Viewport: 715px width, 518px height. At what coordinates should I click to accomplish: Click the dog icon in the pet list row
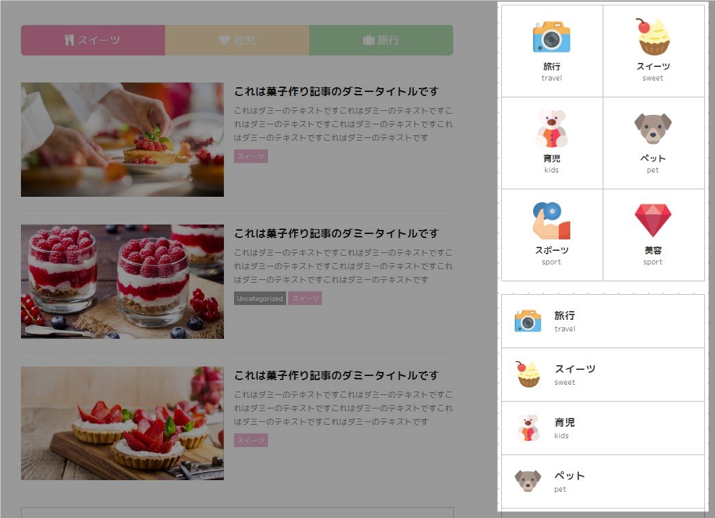click(528, 481)
